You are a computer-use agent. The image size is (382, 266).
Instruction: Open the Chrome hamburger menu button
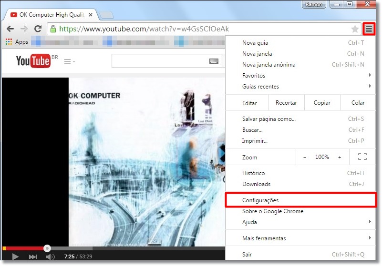coord(369,29)
